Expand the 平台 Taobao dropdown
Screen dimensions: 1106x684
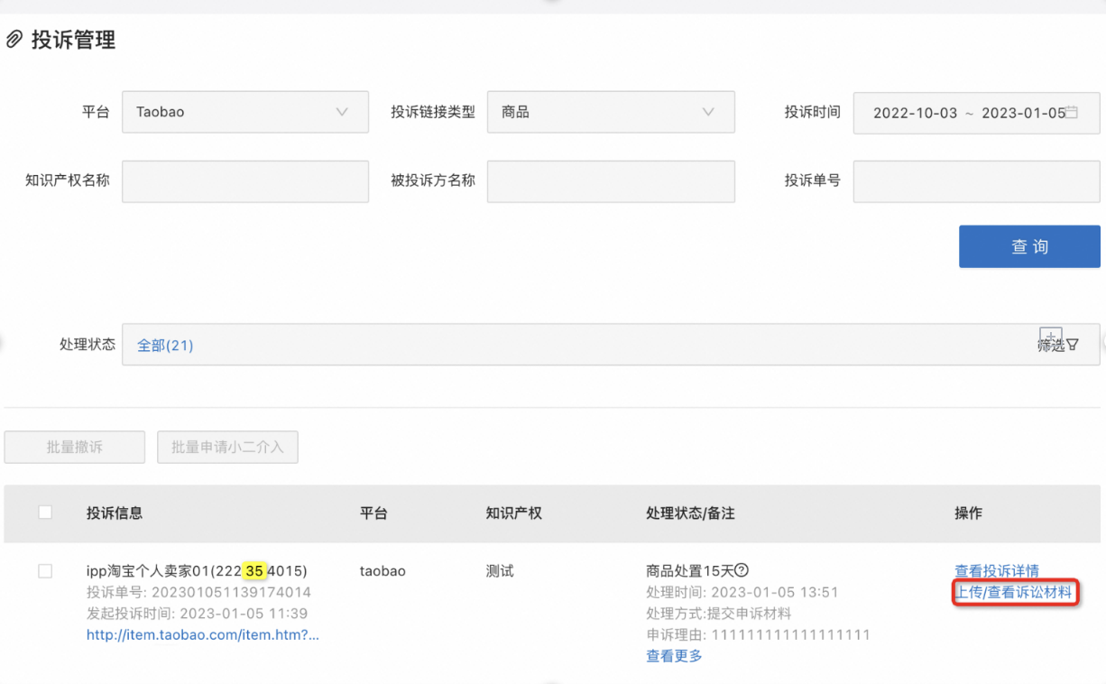(245, 112)
